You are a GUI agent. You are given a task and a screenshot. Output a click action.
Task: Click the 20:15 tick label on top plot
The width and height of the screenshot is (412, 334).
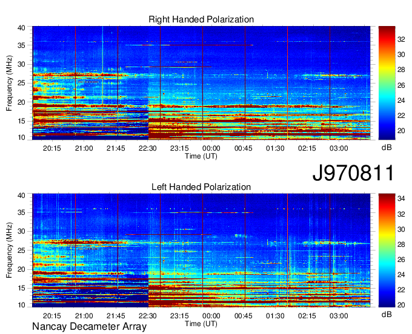[51, 148]
